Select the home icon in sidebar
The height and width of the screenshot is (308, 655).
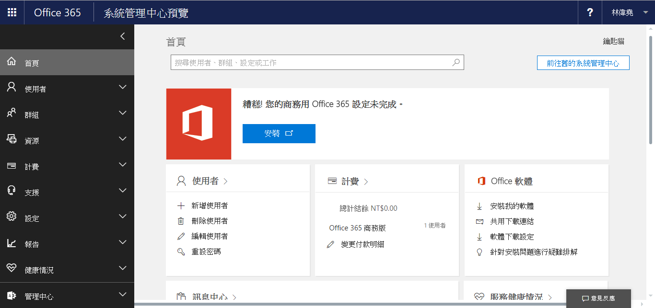[12, 62]
